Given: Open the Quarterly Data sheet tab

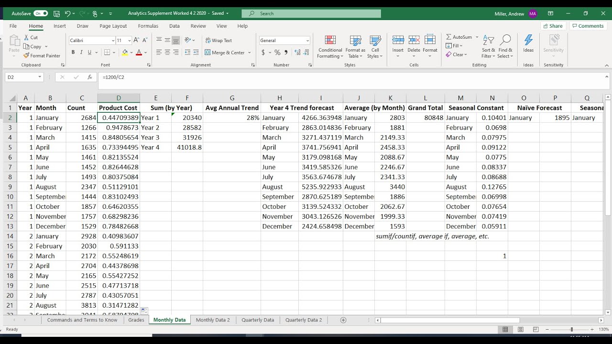Looking at the screenshot, I should [258, 320].
